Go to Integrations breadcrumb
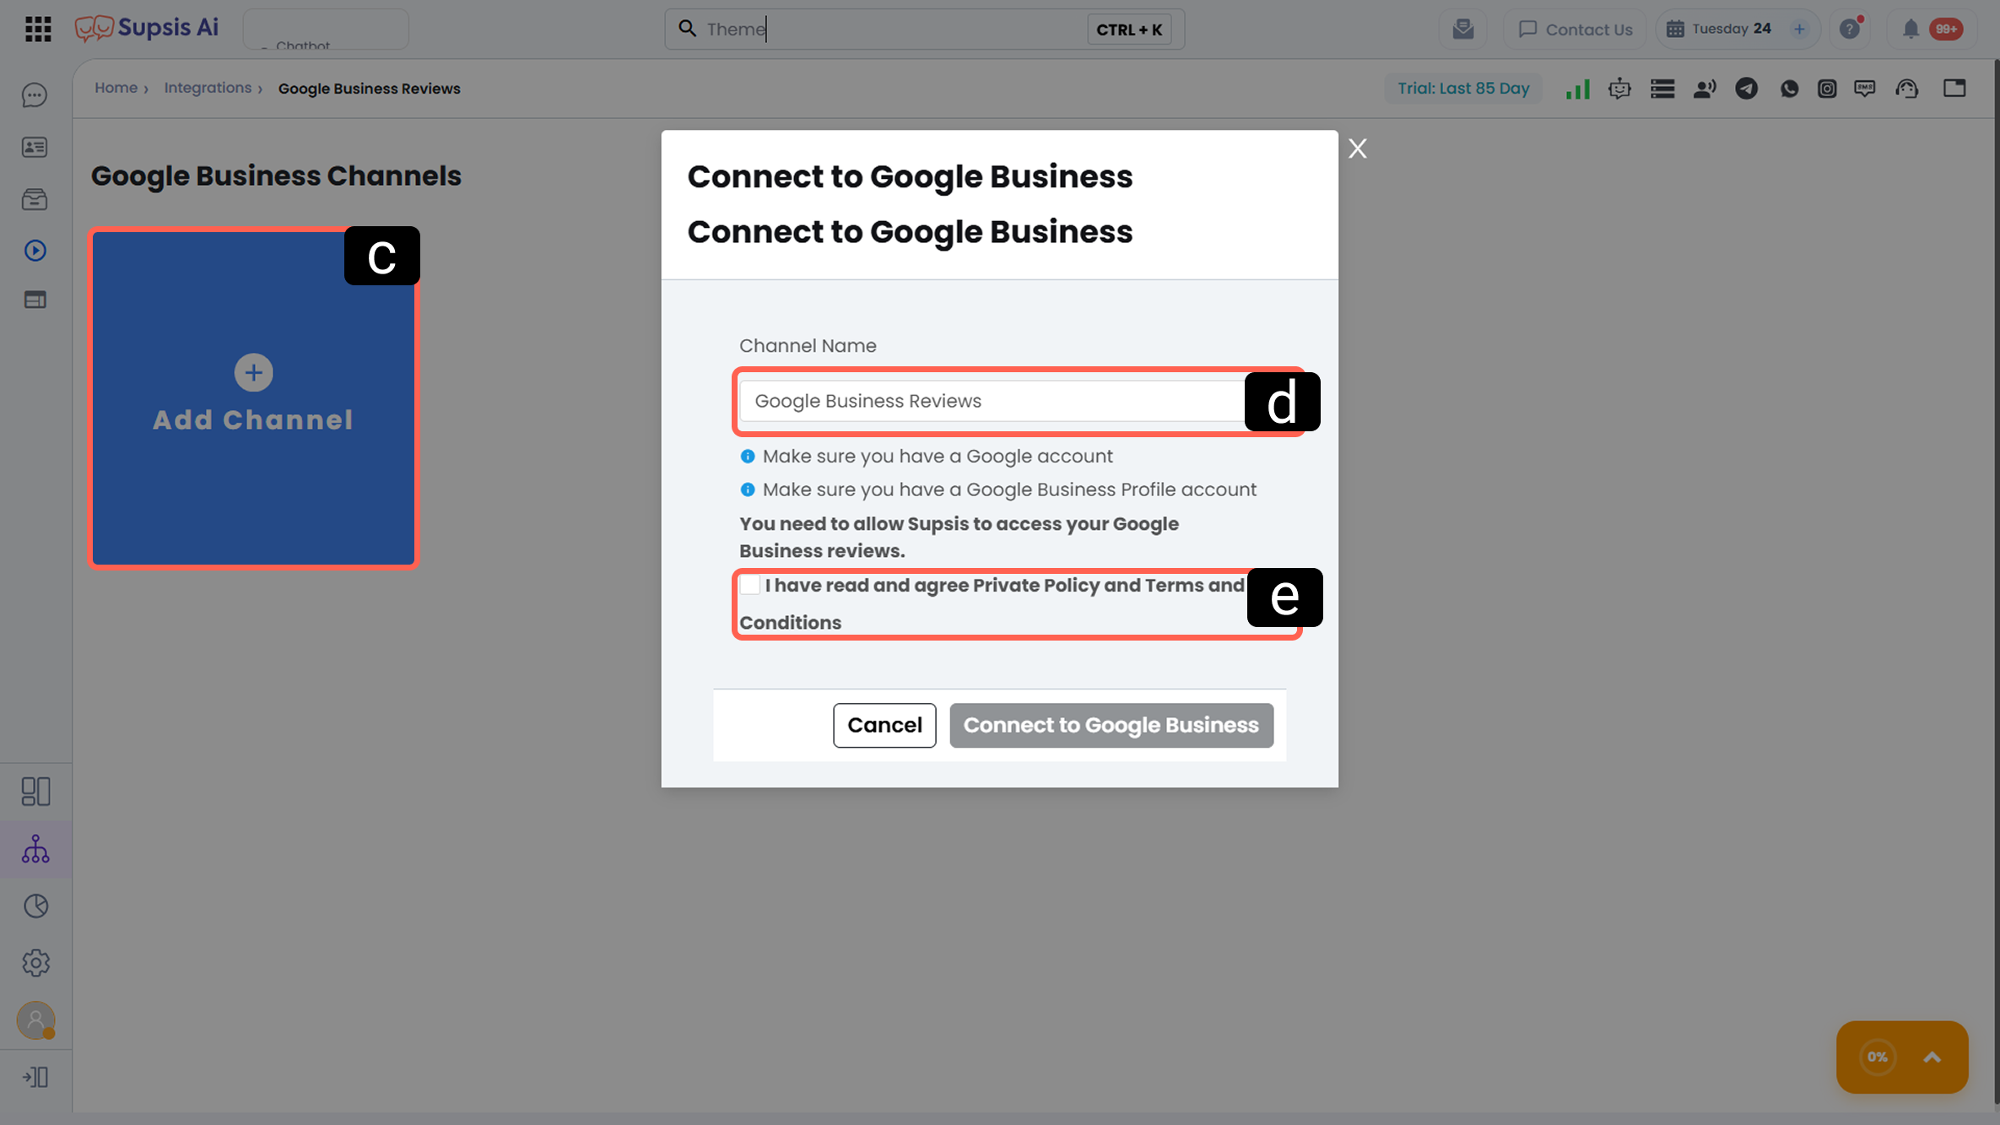Image resolution: width=2000 pixels, height=1125 pixels. 208,88
